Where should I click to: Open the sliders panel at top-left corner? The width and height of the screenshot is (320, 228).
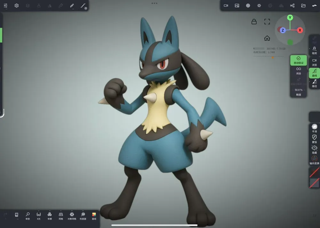click(x=5, y=5)
